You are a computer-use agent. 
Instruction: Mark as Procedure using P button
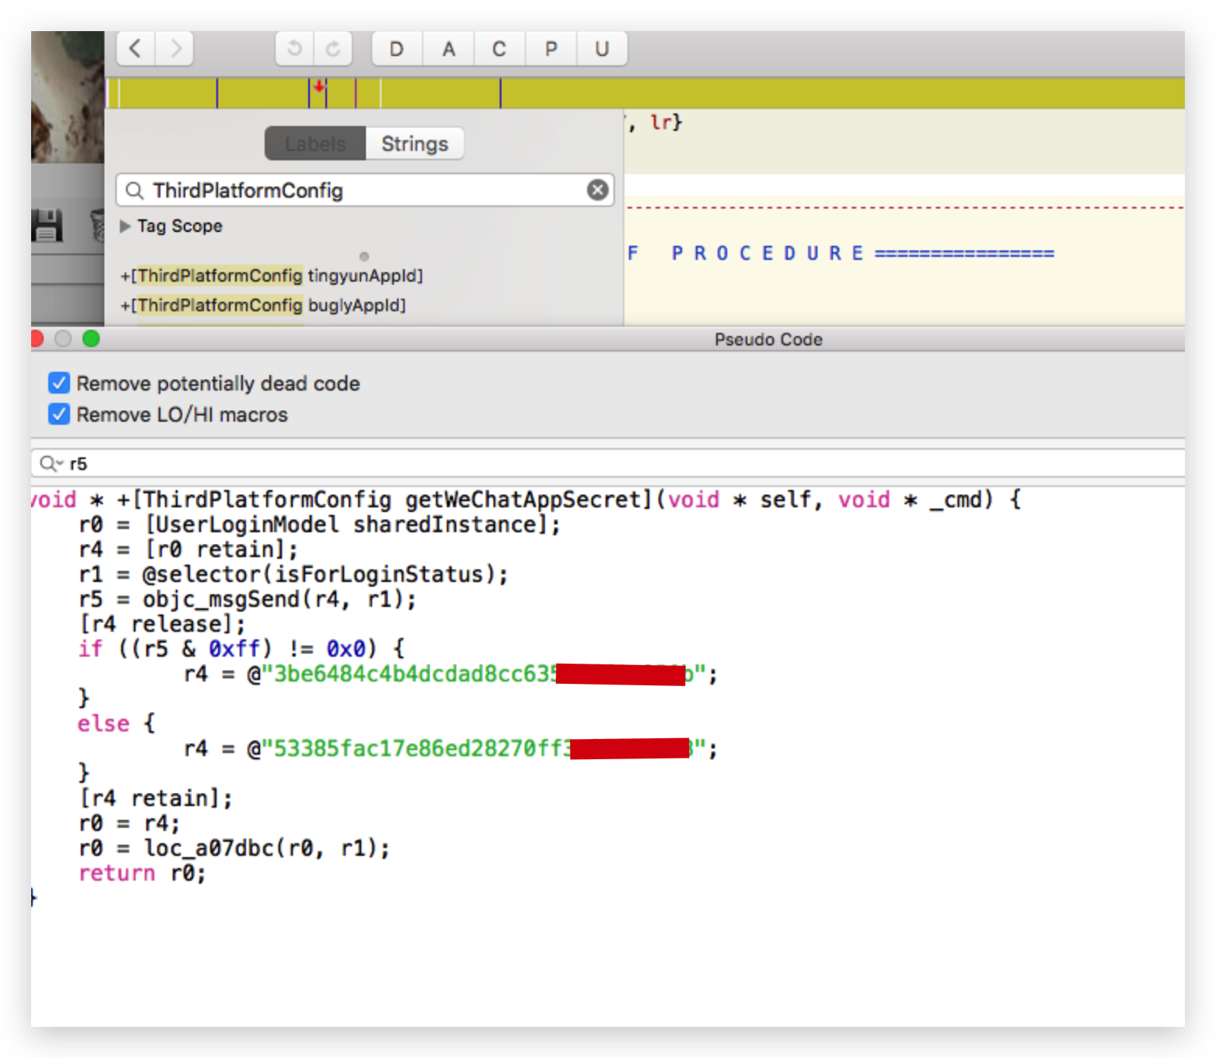click(x=551, y=49)
